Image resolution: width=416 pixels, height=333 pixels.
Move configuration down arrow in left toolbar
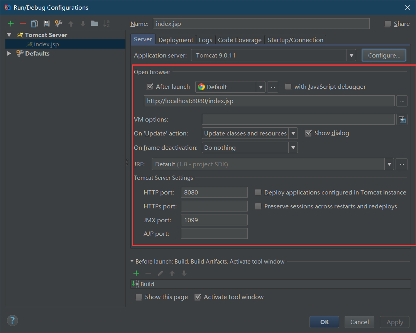pyautogui.click(x=83, y=24)
